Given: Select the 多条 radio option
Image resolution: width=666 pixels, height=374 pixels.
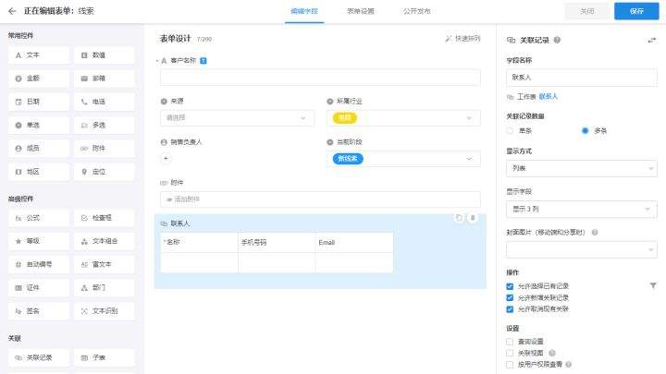Looking at the screenshot, I should pyautogui.click(x=585, y=130).
